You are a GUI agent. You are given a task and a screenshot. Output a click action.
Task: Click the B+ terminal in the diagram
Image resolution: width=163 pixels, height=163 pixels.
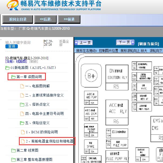(91, 76)
